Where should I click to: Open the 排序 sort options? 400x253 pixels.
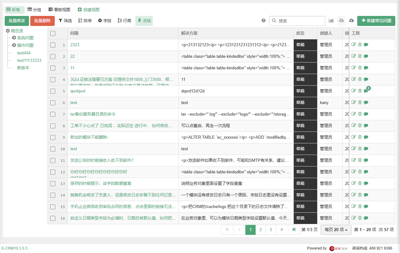(85, 21)
